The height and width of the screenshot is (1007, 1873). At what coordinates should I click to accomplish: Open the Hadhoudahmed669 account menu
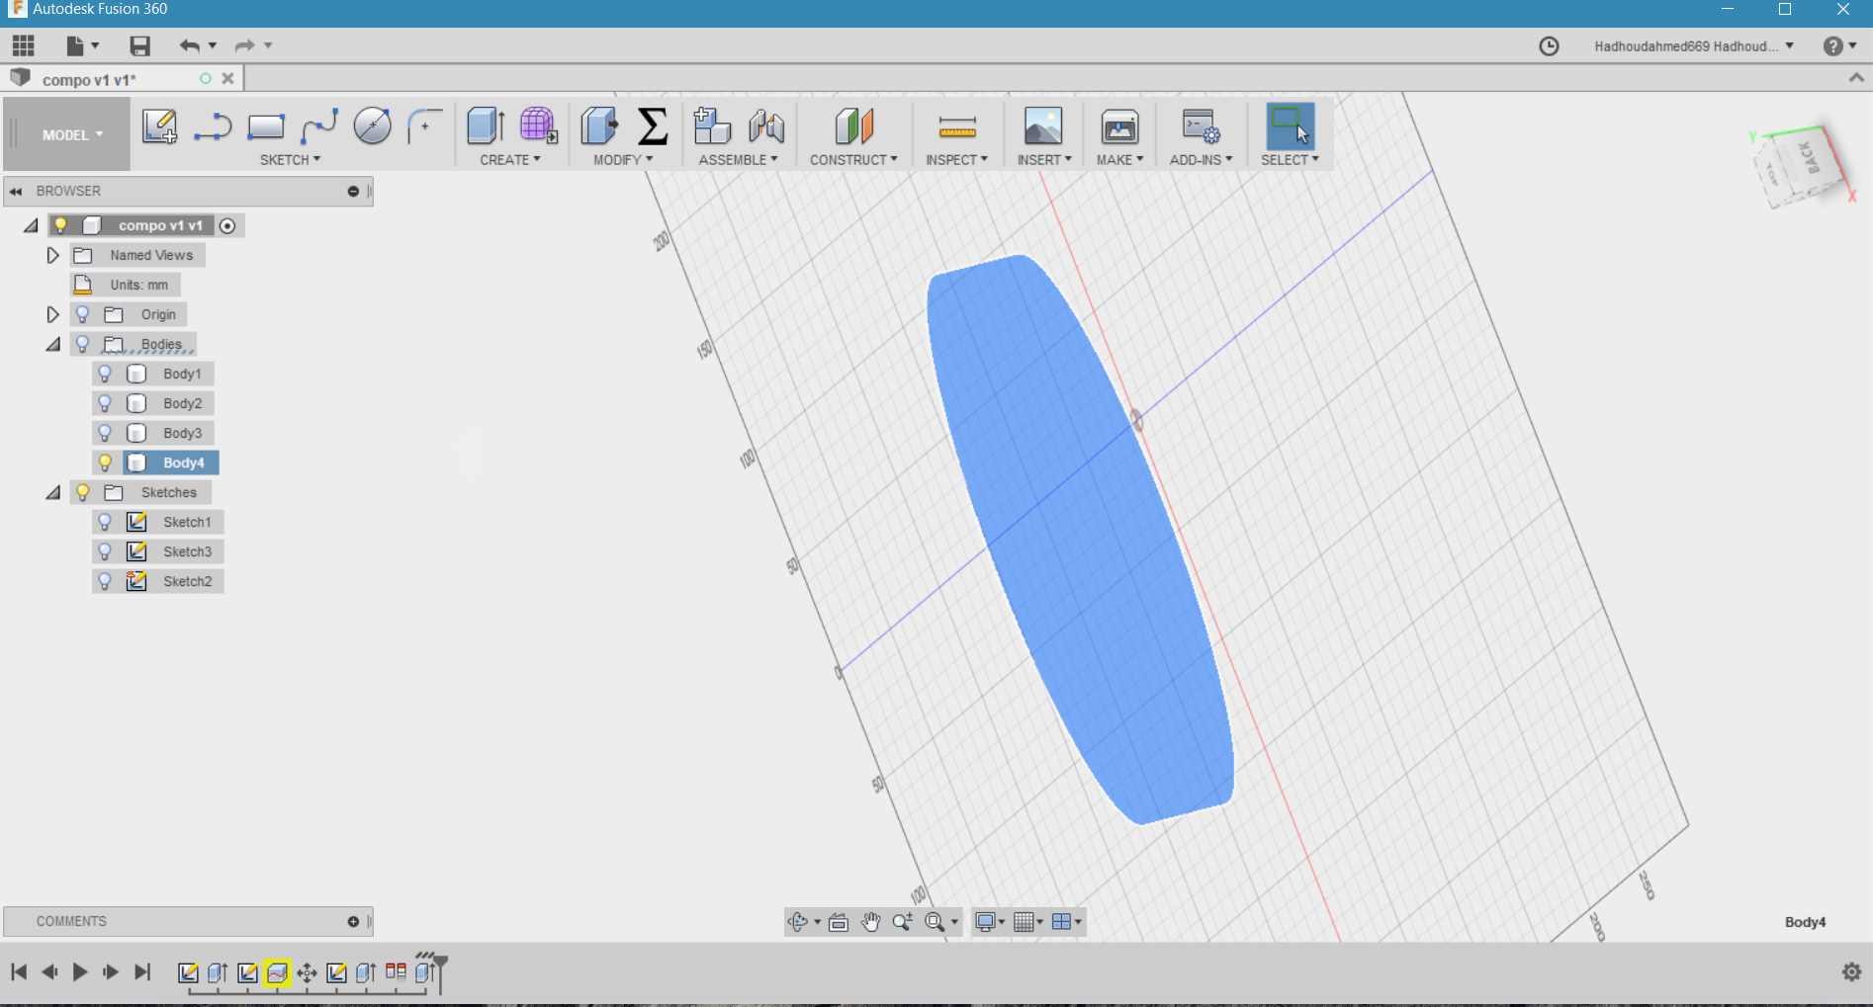point(1694,46)
